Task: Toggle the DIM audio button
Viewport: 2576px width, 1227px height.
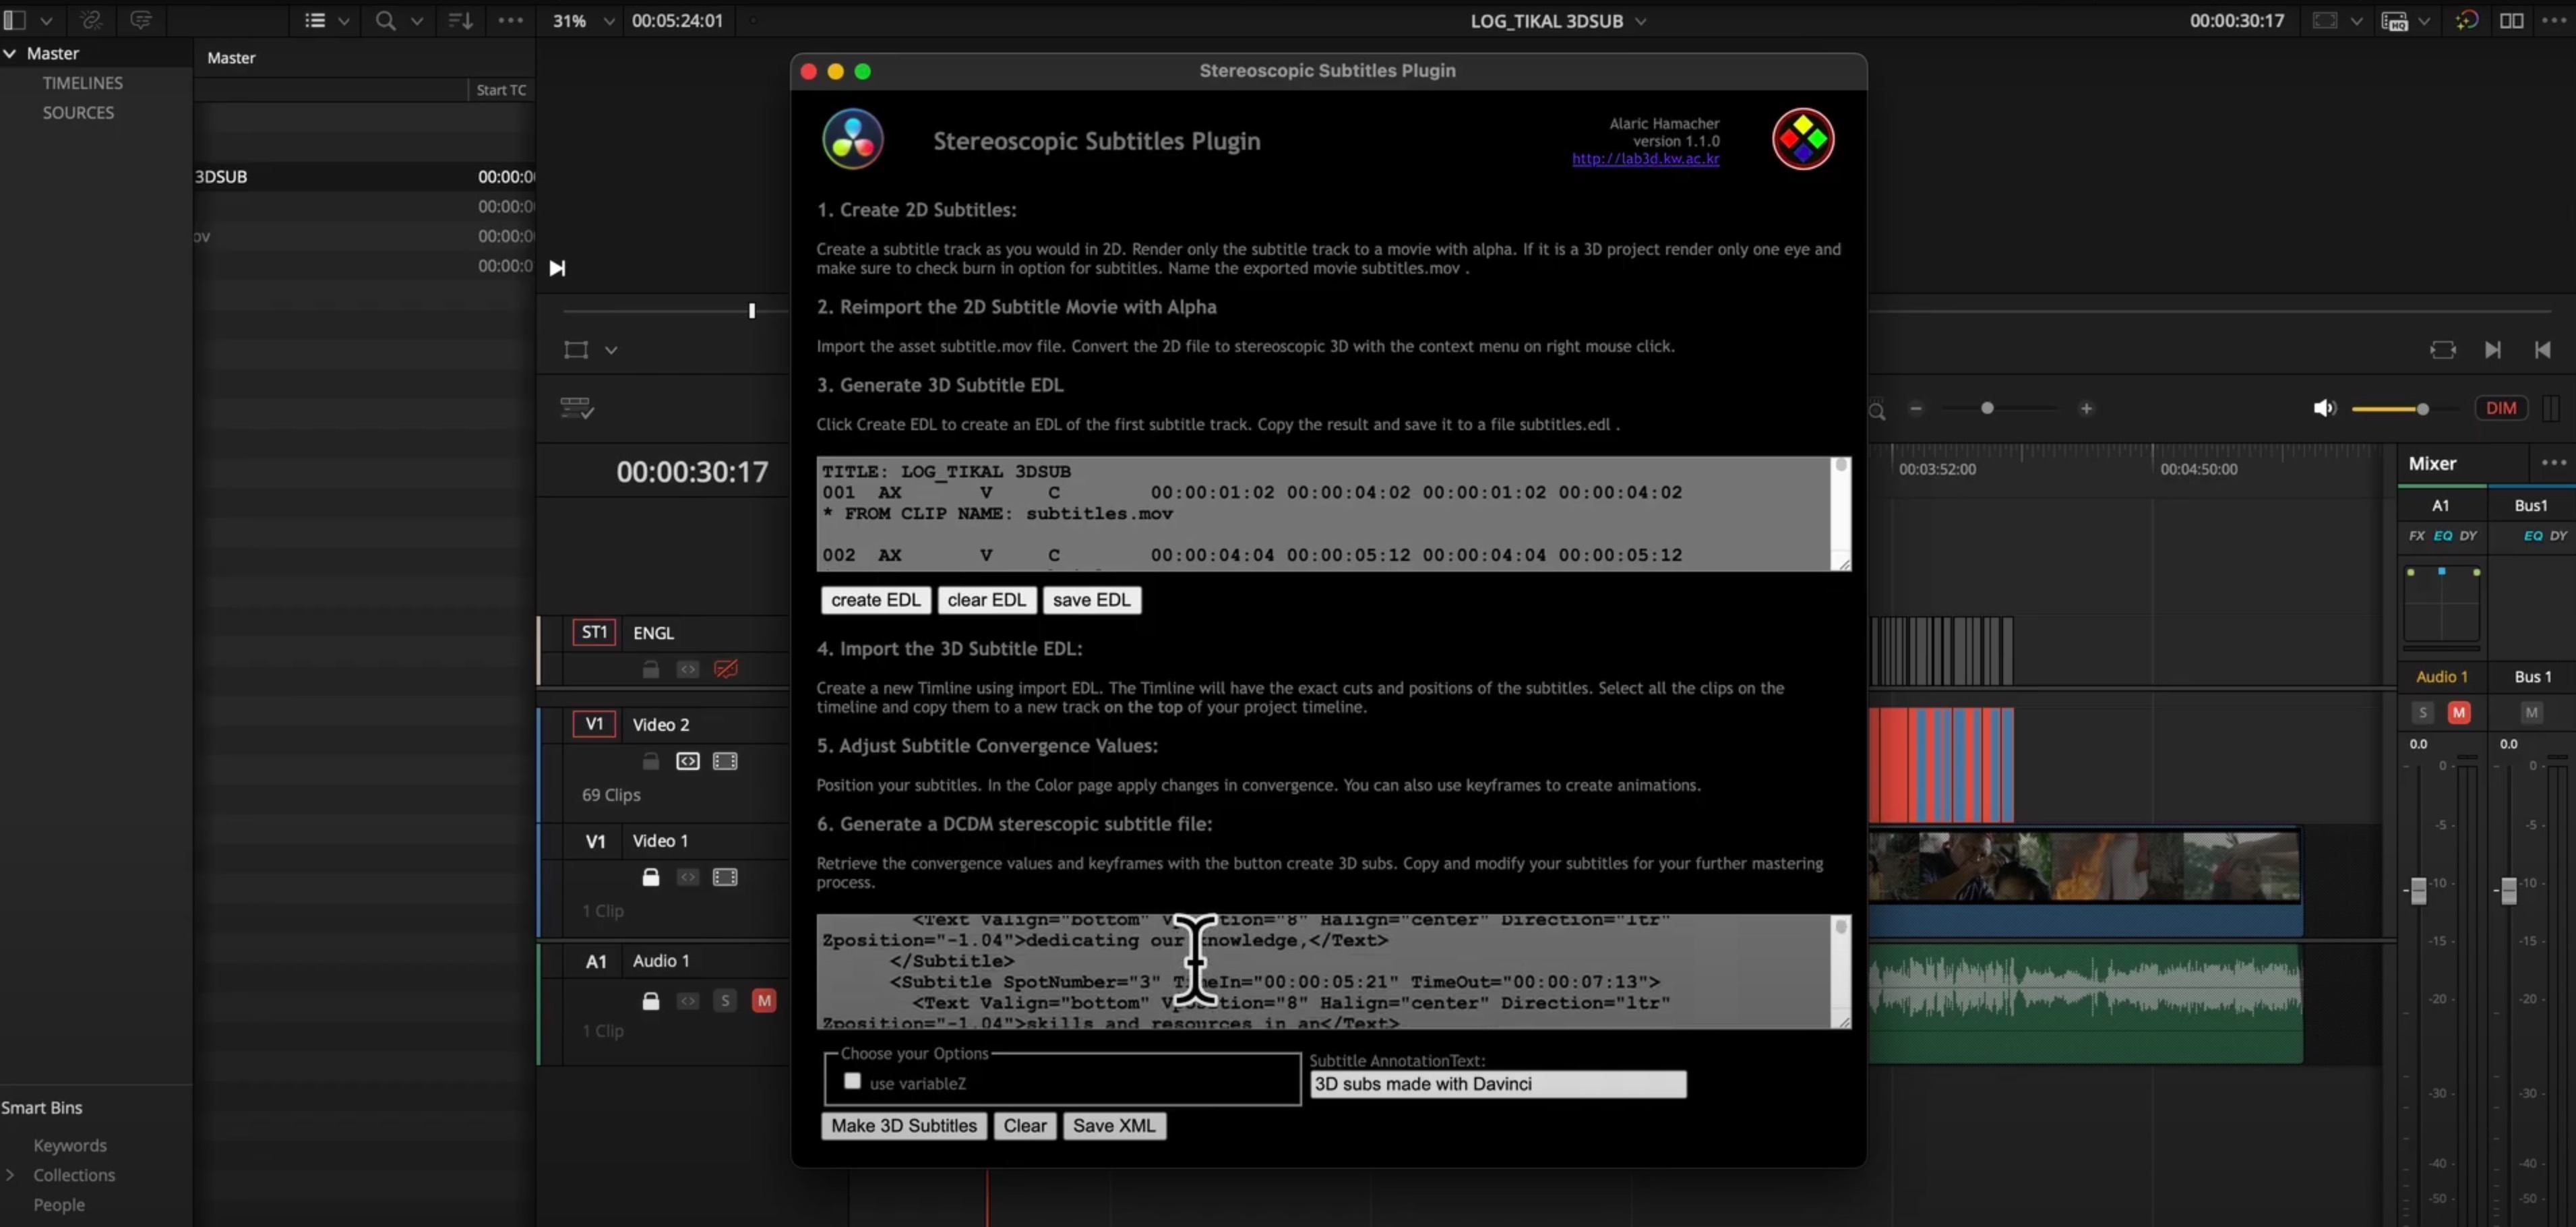Action: 2500,408
